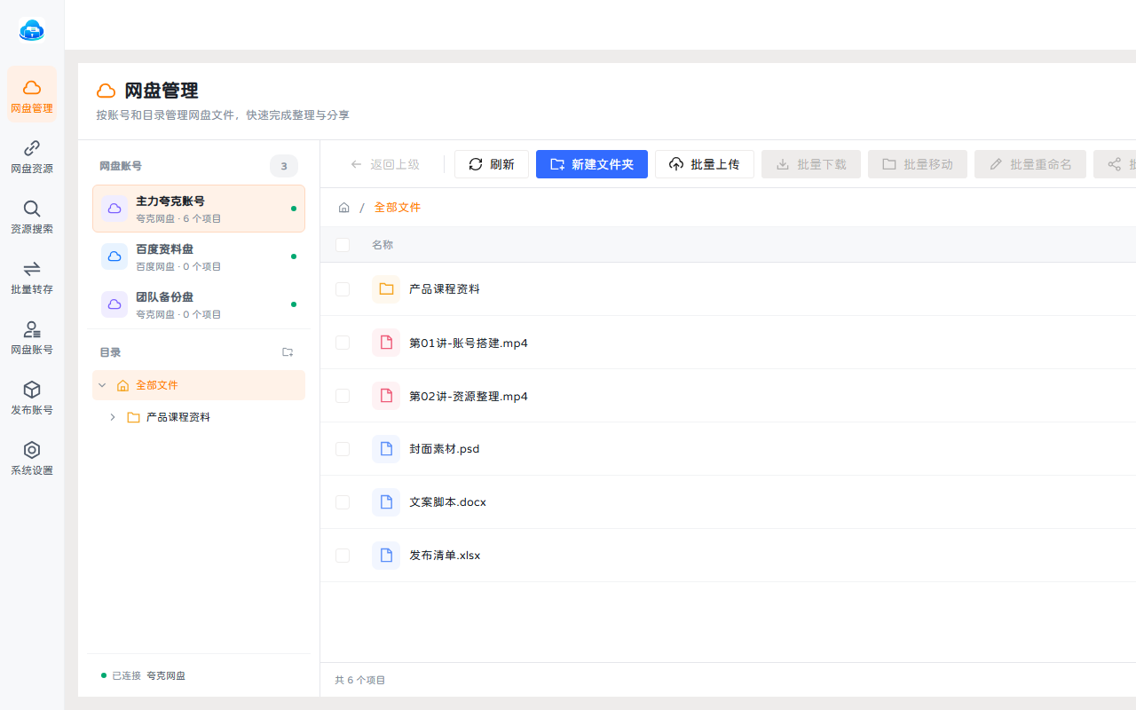The height and width of the screenshot is (710, 1136).
Task: Check the box for 产品课程资料
Action: (x=343, y=289)
